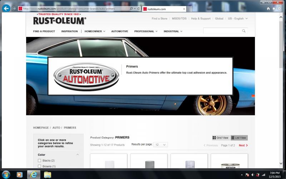Refresh the page with the reload icon

pos(139,9)
